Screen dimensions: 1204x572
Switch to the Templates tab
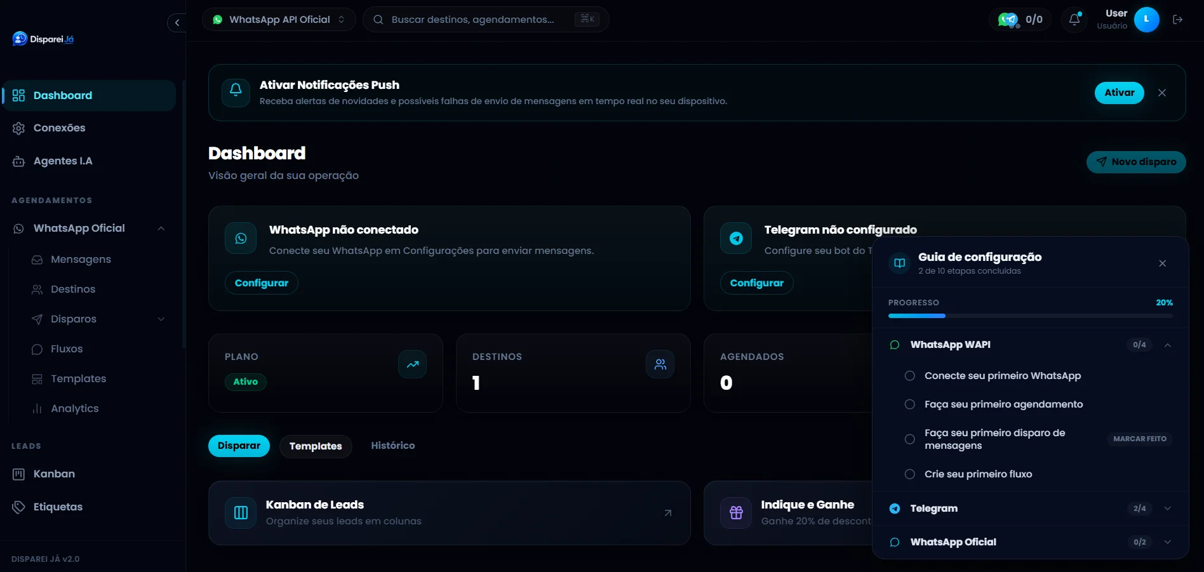pyautogui.click(x=316, y=446)
